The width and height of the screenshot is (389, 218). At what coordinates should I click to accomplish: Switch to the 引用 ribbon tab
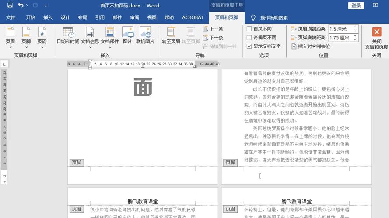(100, 17)
